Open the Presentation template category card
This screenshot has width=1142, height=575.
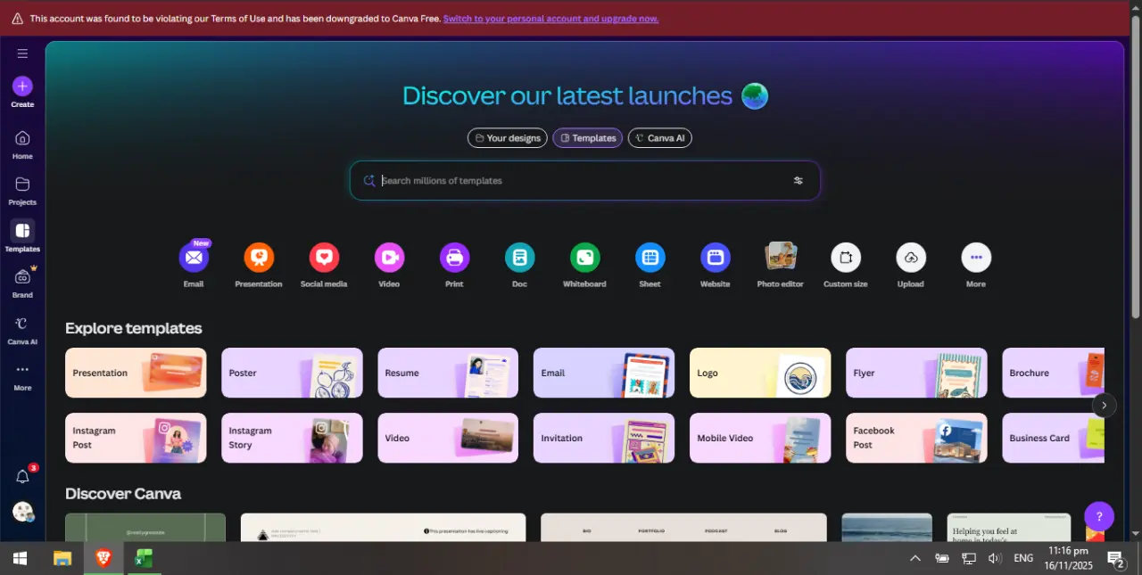(136, 373)
